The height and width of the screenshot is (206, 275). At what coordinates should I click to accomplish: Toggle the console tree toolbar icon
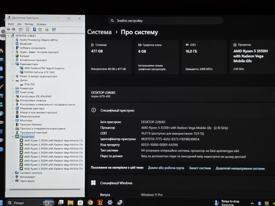click(x=21, y=29)
